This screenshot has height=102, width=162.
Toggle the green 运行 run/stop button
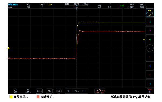122,6
